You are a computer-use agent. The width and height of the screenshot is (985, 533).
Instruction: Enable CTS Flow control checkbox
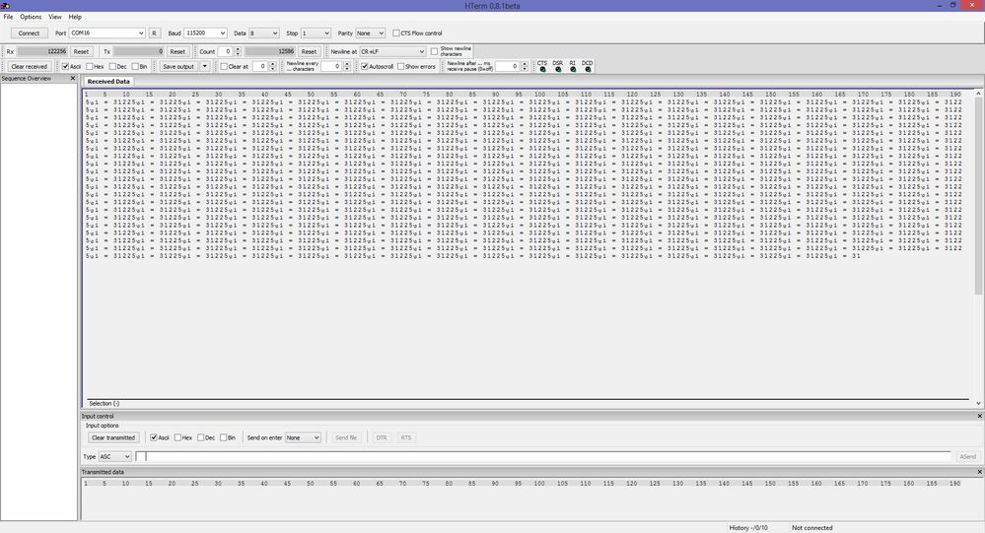[396, 33]
